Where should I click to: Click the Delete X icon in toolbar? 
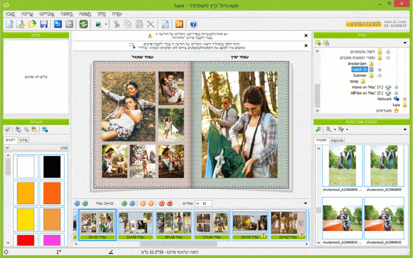(150, 24)
